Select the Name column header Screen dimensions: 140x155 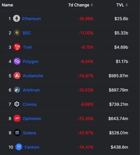(7, 5)
